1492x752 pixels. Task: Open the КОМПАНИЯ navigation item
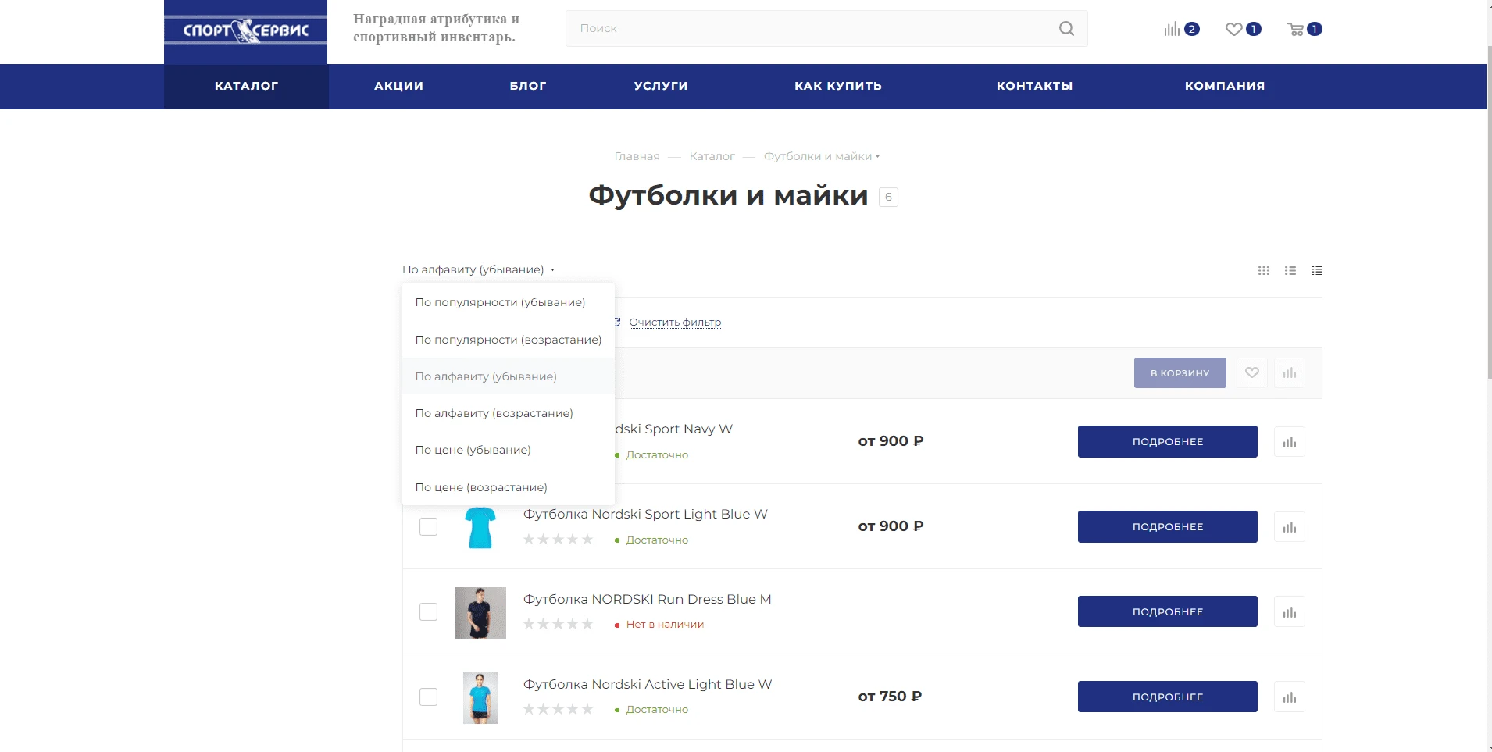[1225, 86]
